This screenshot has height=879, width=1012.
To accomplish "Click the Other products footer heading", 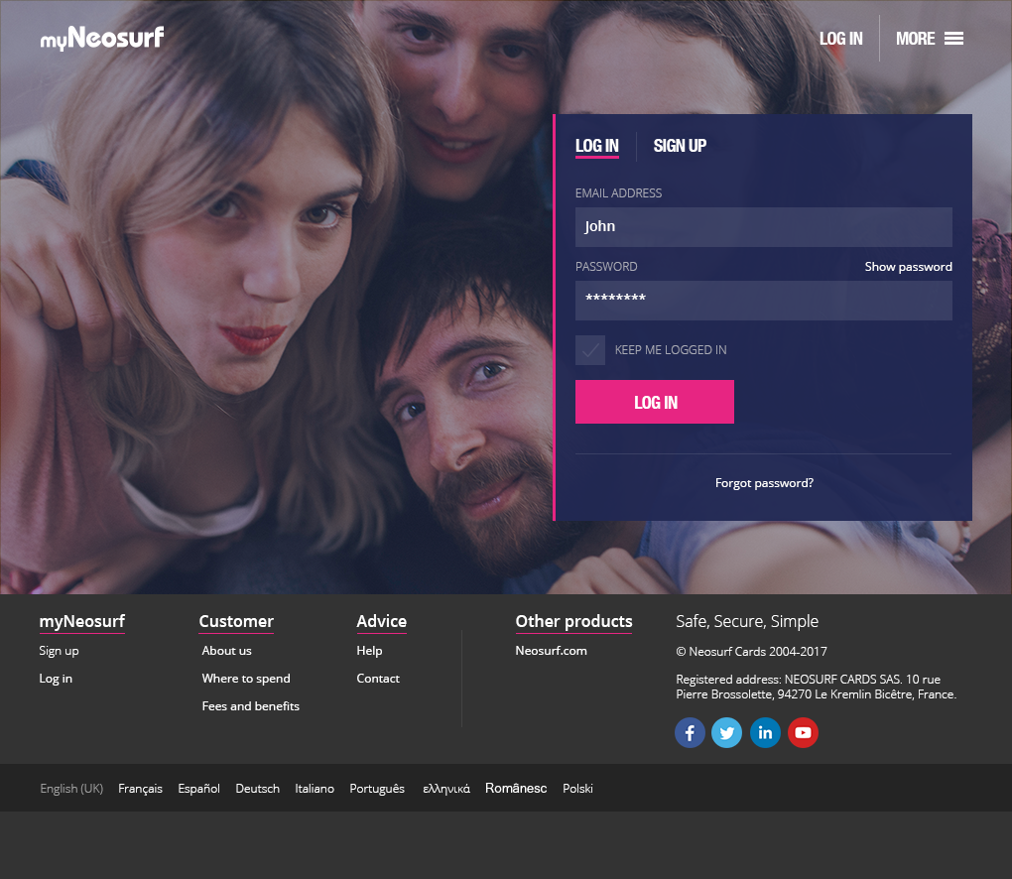I will pyautogui.click(x=573, y=621).
